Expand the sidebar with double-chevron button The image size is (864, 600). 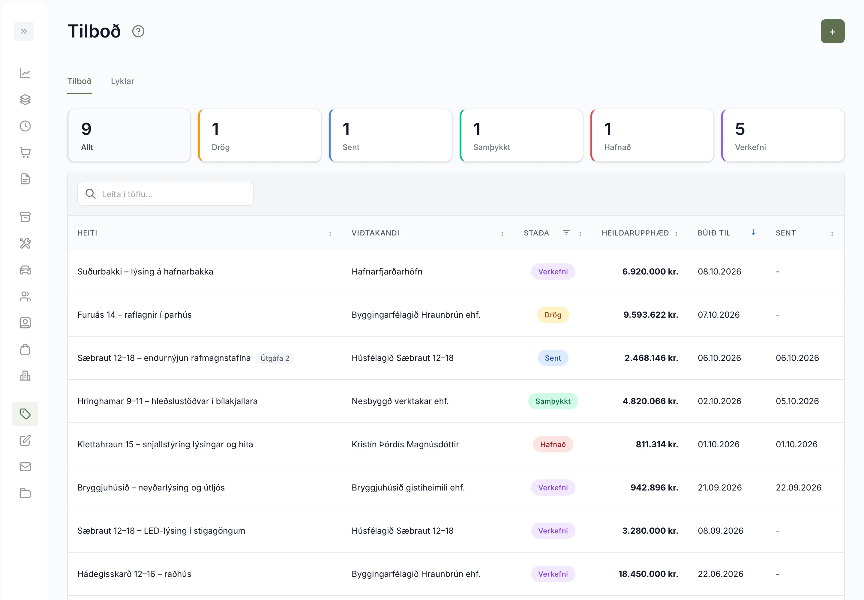(24, 31)
